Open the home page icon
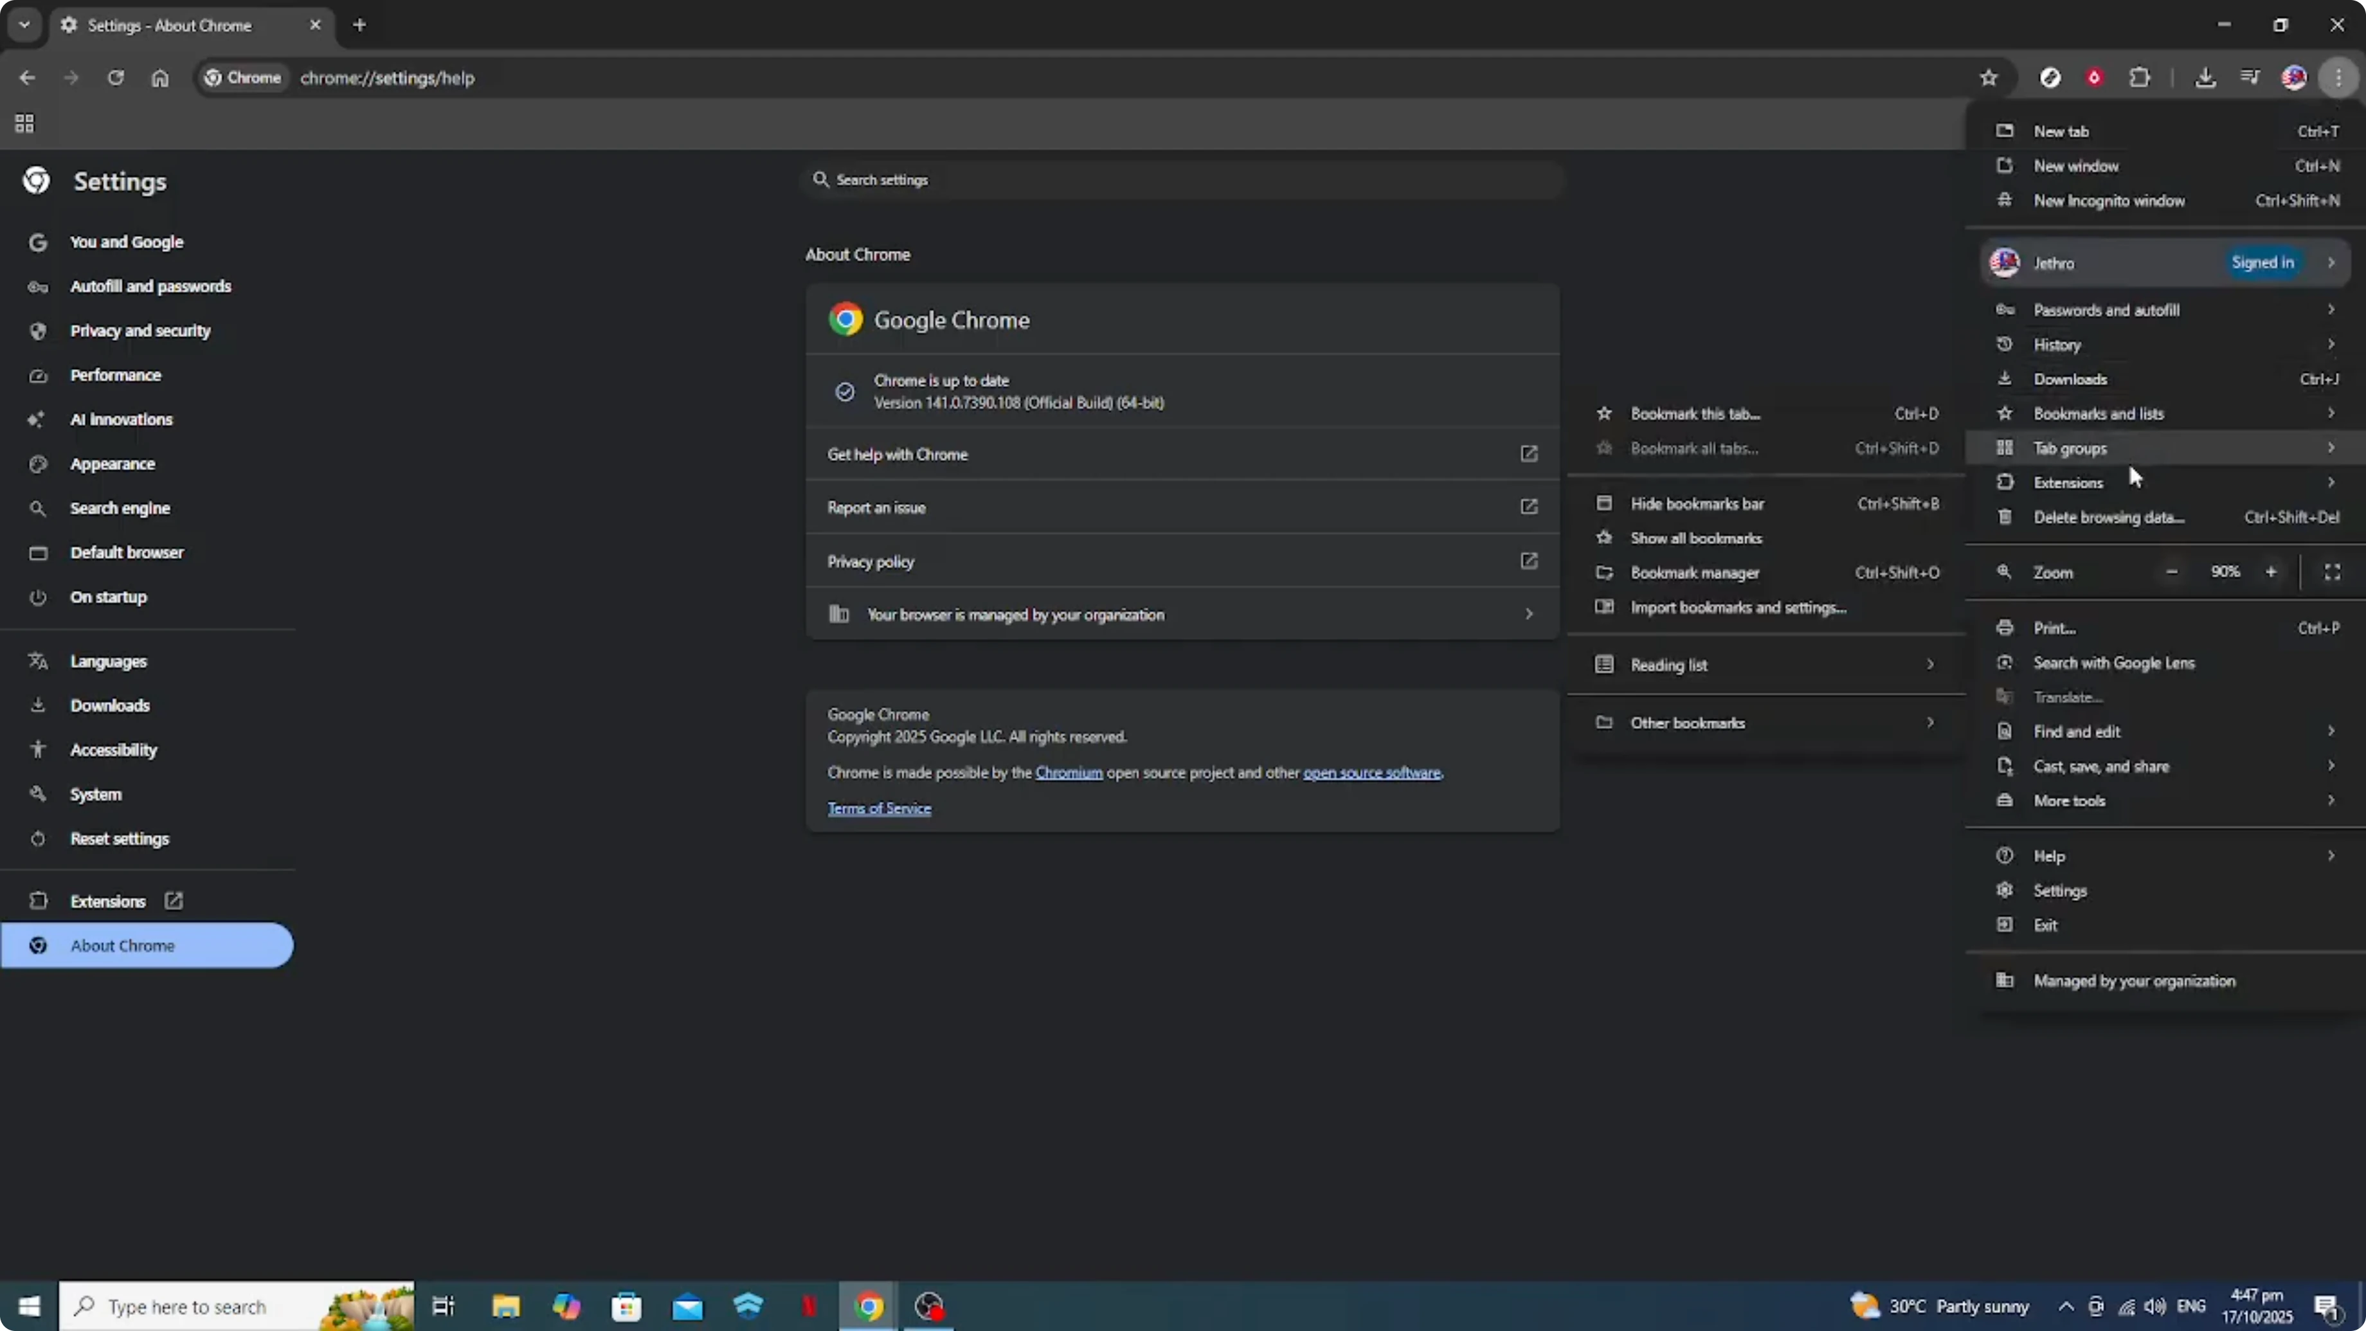Screen dimensions: 2366x1331 (160, 78)
